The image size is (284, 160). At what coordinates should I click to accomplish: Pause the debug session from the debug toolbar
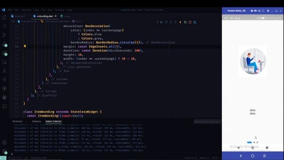click(x=161, y=22)
